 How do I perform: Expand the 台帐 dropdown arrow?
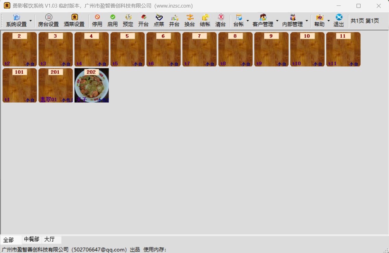point(248,21)
